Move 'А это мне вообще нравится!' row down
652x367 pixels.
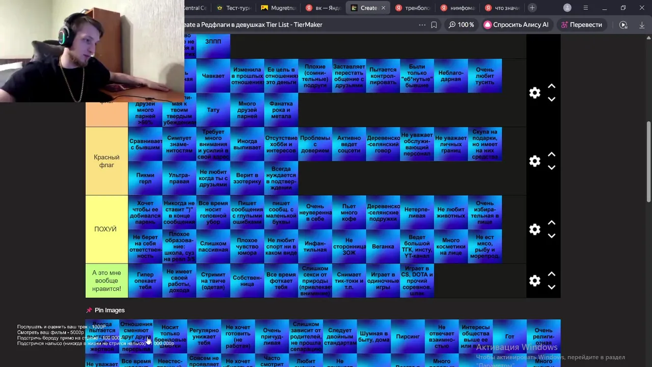pyautogui.click(x=552, y=287)
